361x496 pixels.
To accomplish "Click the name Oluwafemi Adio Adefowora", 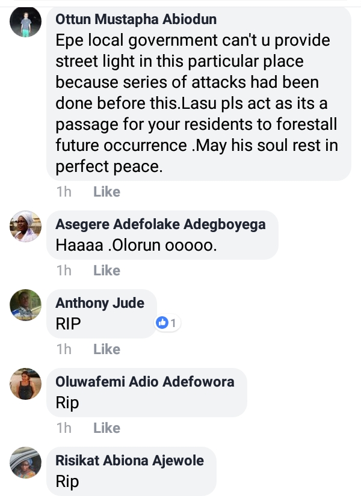I will point(144,382).
